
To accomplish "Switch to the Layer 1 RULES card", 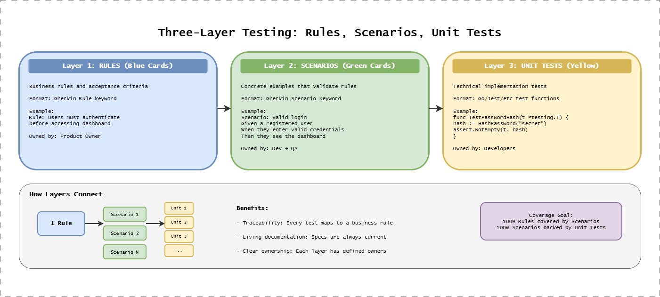I will point(117,111).
